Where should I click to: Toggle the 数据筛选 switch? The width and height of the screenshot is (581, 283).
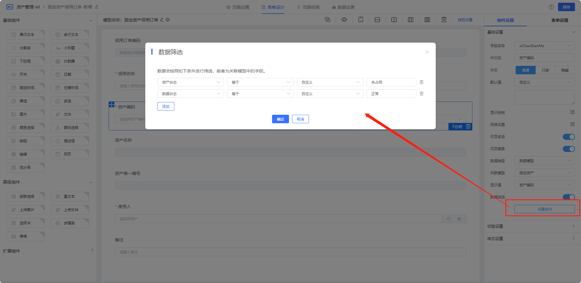(569, 197)
